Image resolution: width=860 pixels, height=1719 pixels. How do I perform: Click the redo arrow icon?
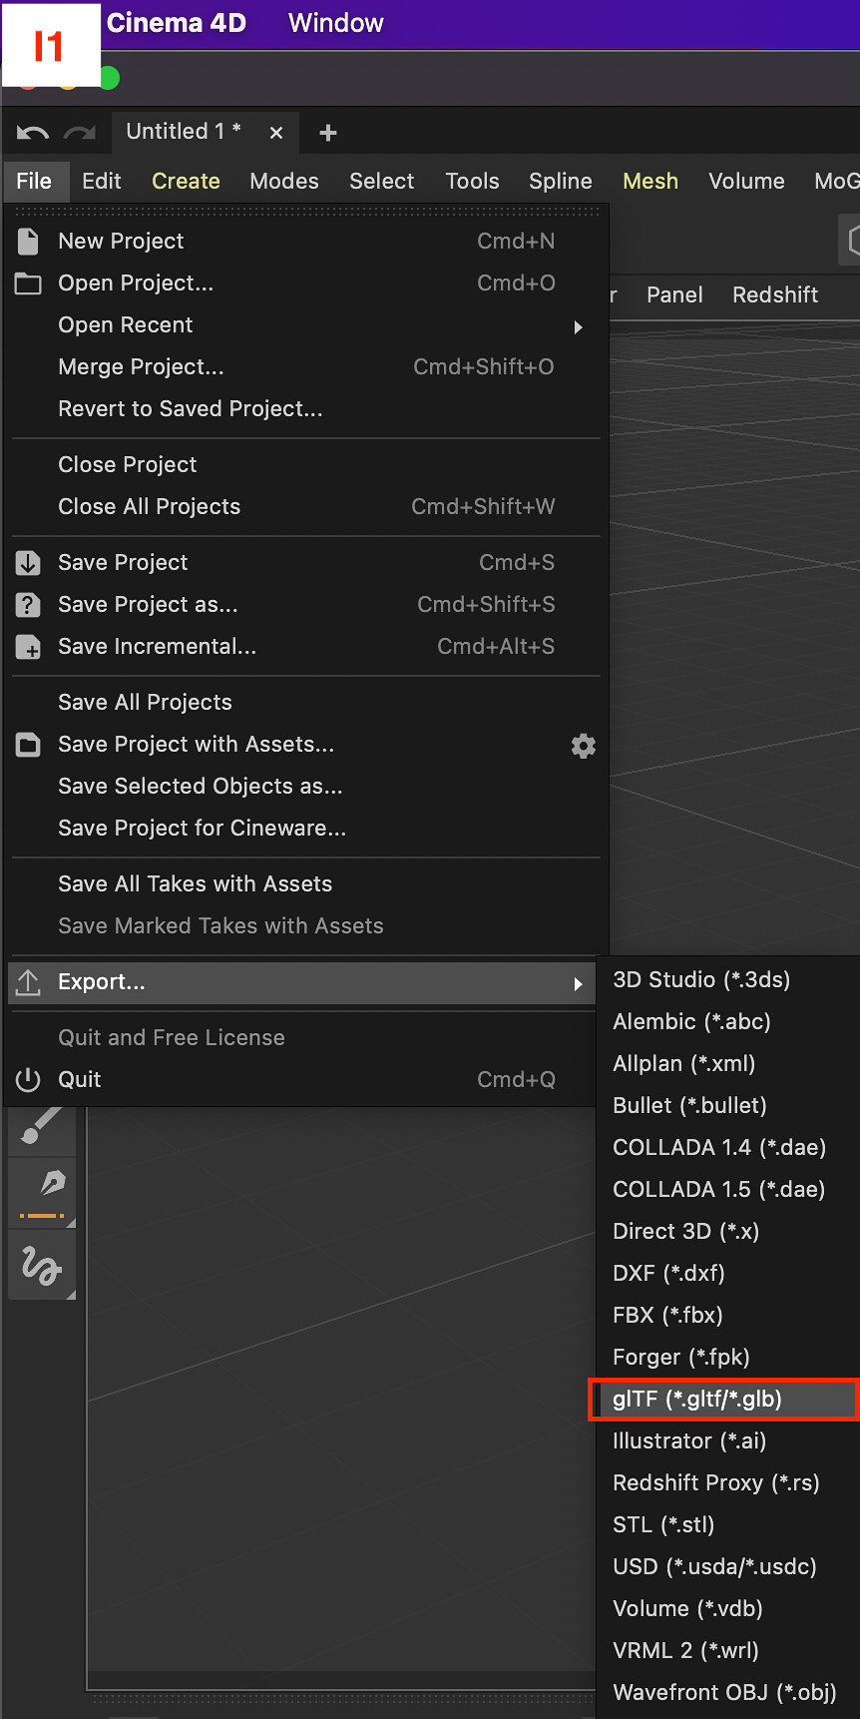click(x=80, y=133)
